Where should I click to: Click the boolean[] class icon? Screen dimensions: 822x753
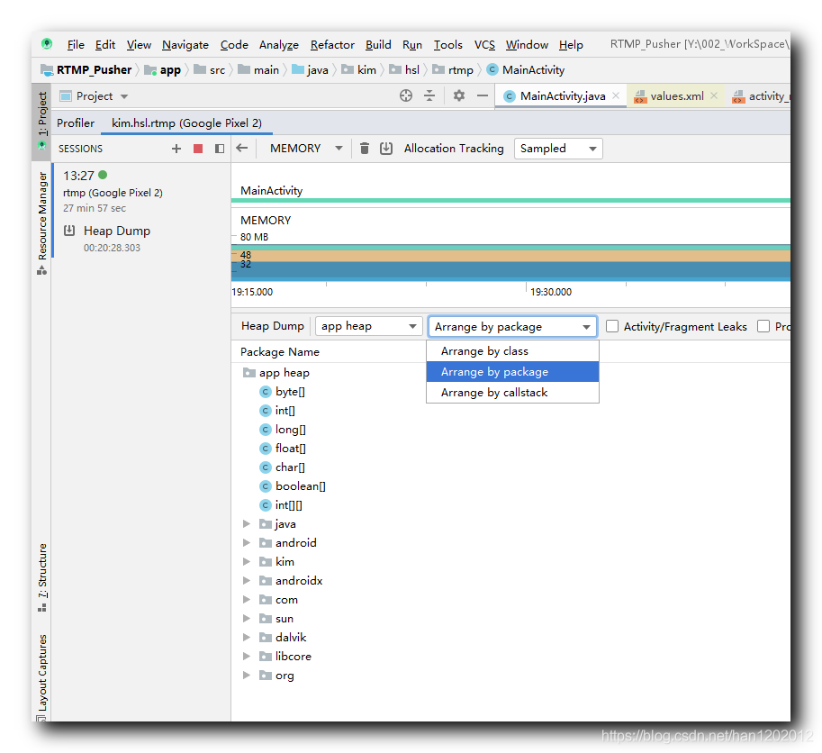pyautogui.click(x=266, y=486)
